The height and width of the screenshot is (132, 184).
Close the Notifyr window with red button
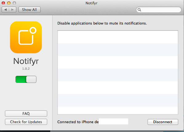(x=3, y=3)
